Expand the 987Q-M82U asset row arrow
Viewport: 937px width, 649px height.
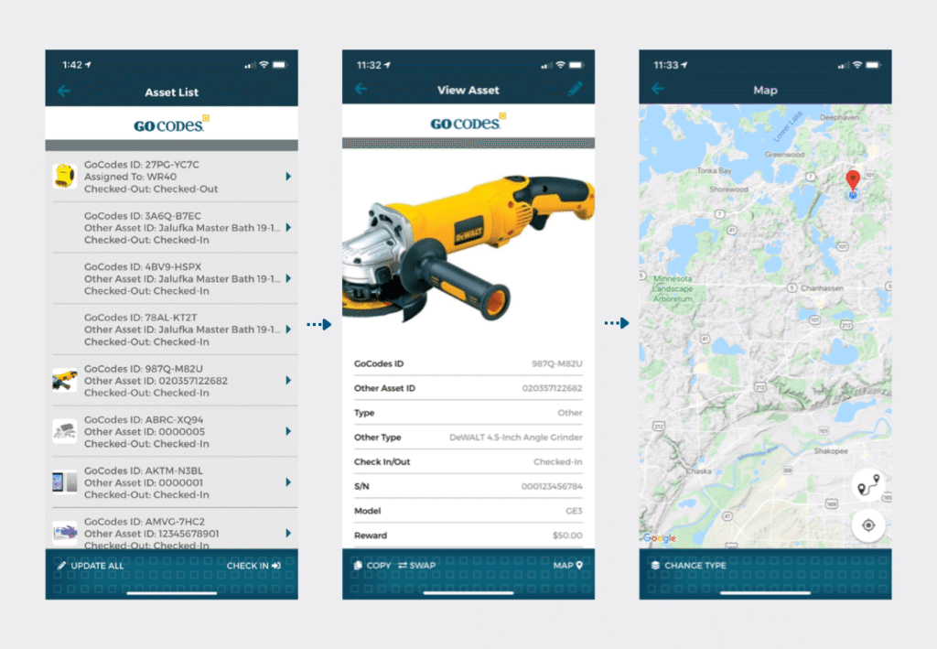288,380
